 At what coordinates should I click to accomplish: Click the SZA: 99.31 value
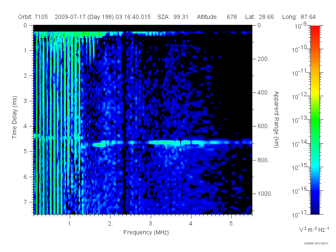[x=173, y=17]
